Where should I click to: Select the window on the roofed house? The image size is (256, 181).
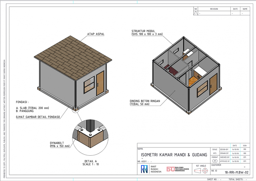pos(88,87)
